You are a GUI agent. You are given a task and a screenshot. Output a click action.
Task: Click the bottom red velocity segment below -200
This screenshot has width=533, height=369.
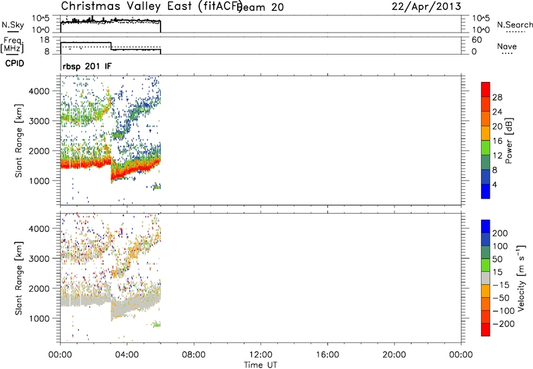(x=486, y=330)
